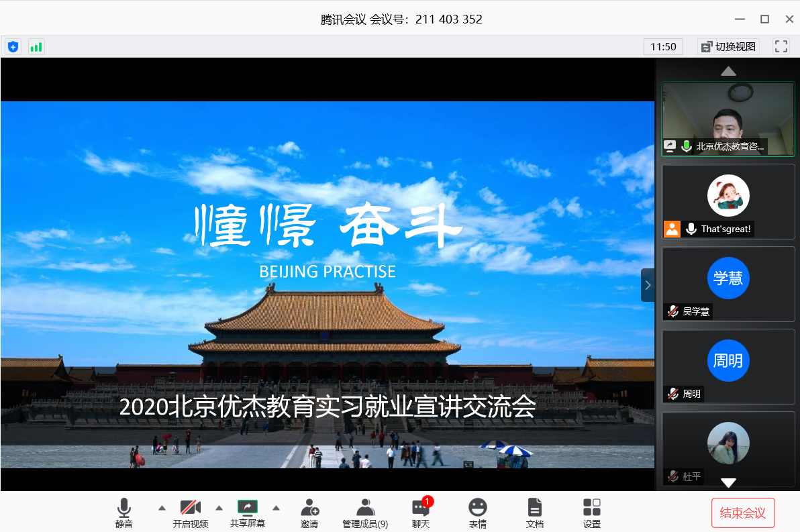Open the 设置 settings
The width and height of the screenshot is (800, 532).
pos(592,513)
